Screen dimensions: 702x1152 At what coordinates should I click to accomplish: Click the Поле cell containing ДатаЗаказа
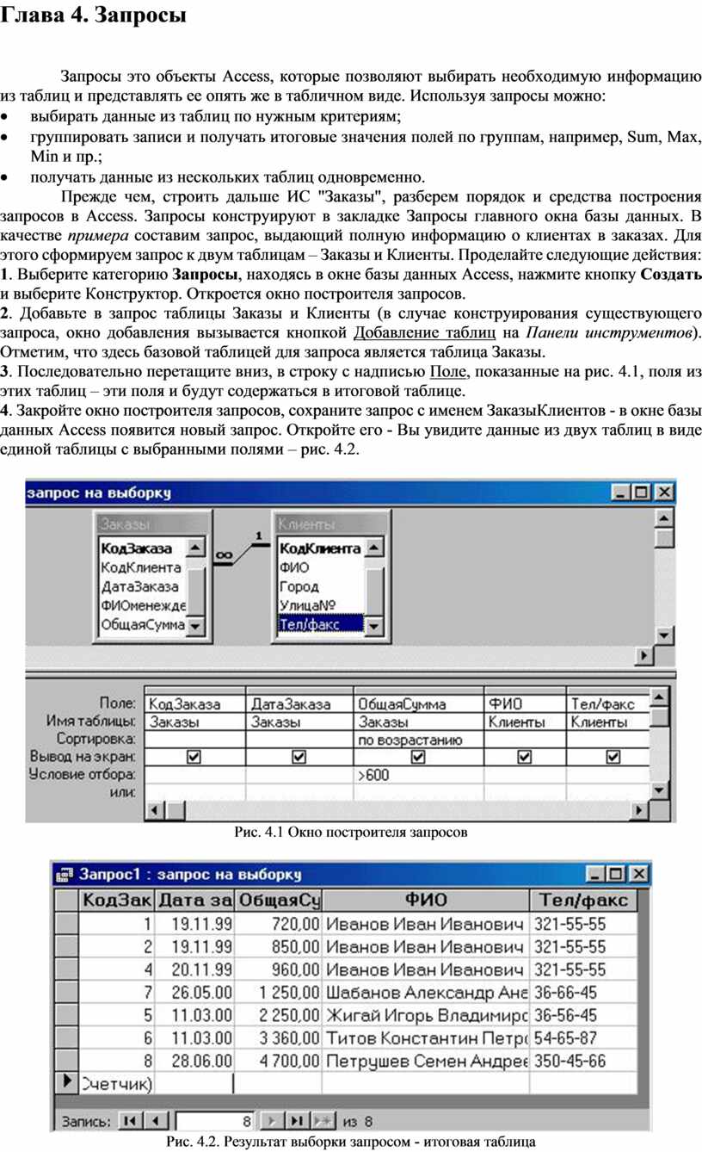tap(299, 705)
